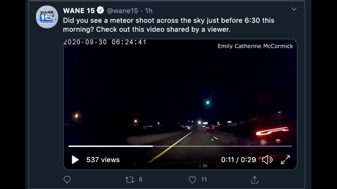Image resolution: width=337 pixels, height=189 pixels.
Task: Click the verified badge next to WANE 15
Action: click(x=100, y=11)
